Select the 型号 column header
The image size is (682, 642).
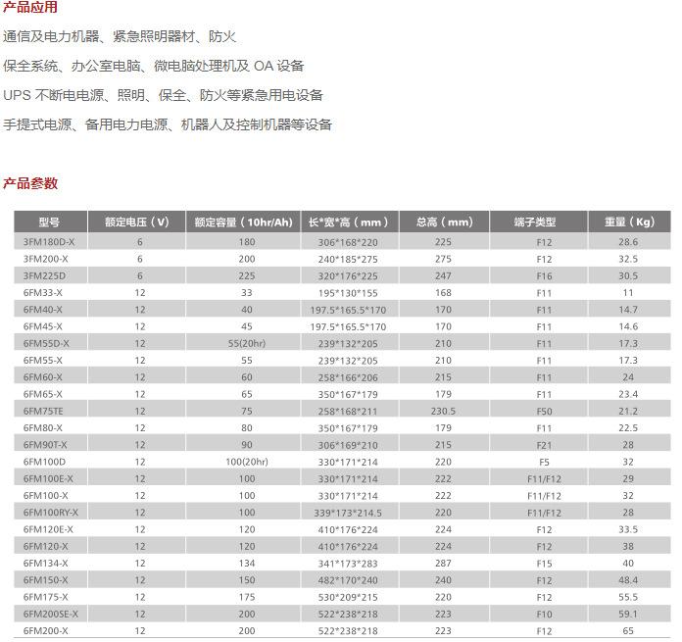(49, 222)
